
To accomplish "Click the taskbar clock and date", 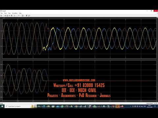I will click(x=149, y=106).
